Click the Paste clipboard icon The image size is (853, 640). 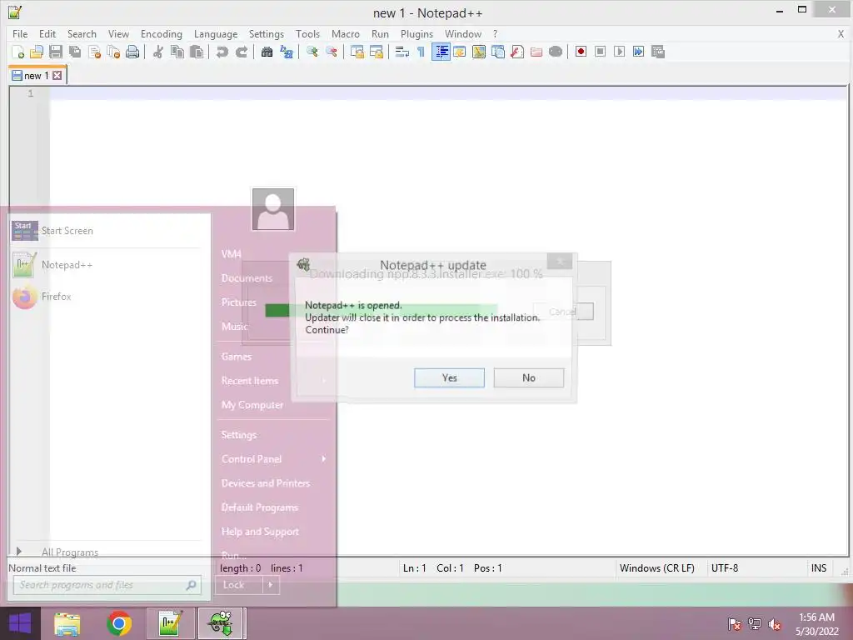197,52
